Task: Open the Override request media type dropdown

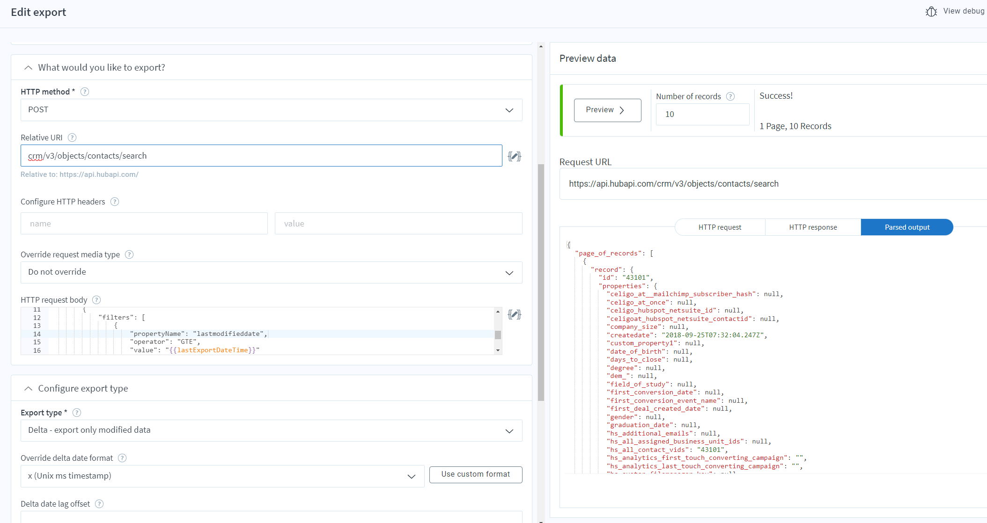Action: point(272,272)
